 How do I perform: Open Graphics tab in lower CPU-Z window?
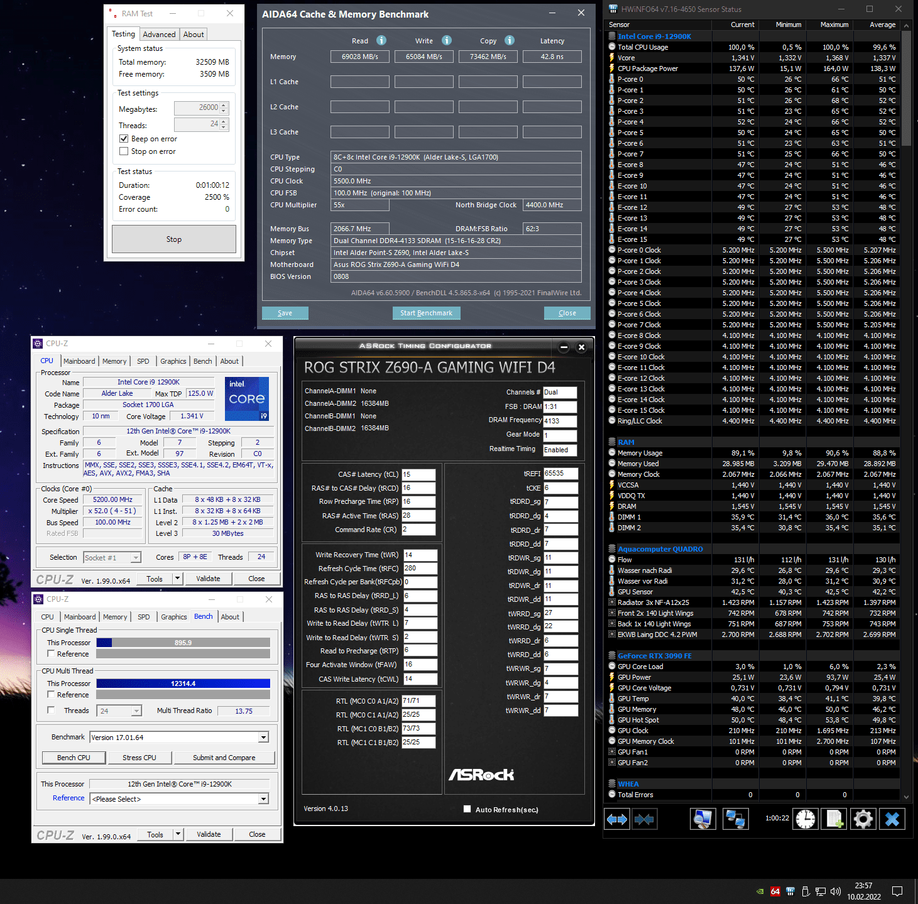pos(174,617)
